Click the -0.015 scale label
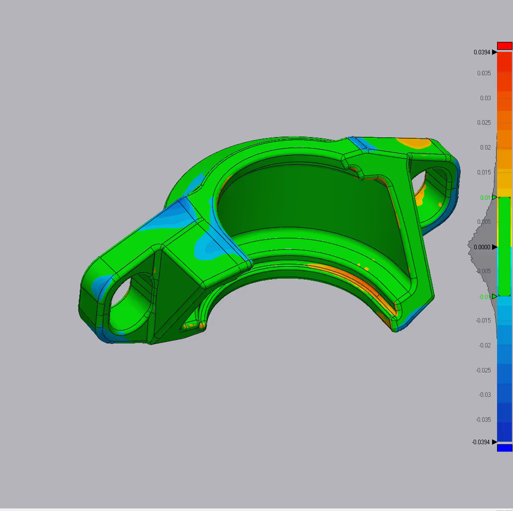Image resolution: width=513 pixels, height=511 pixels. [x=483, y=320]
